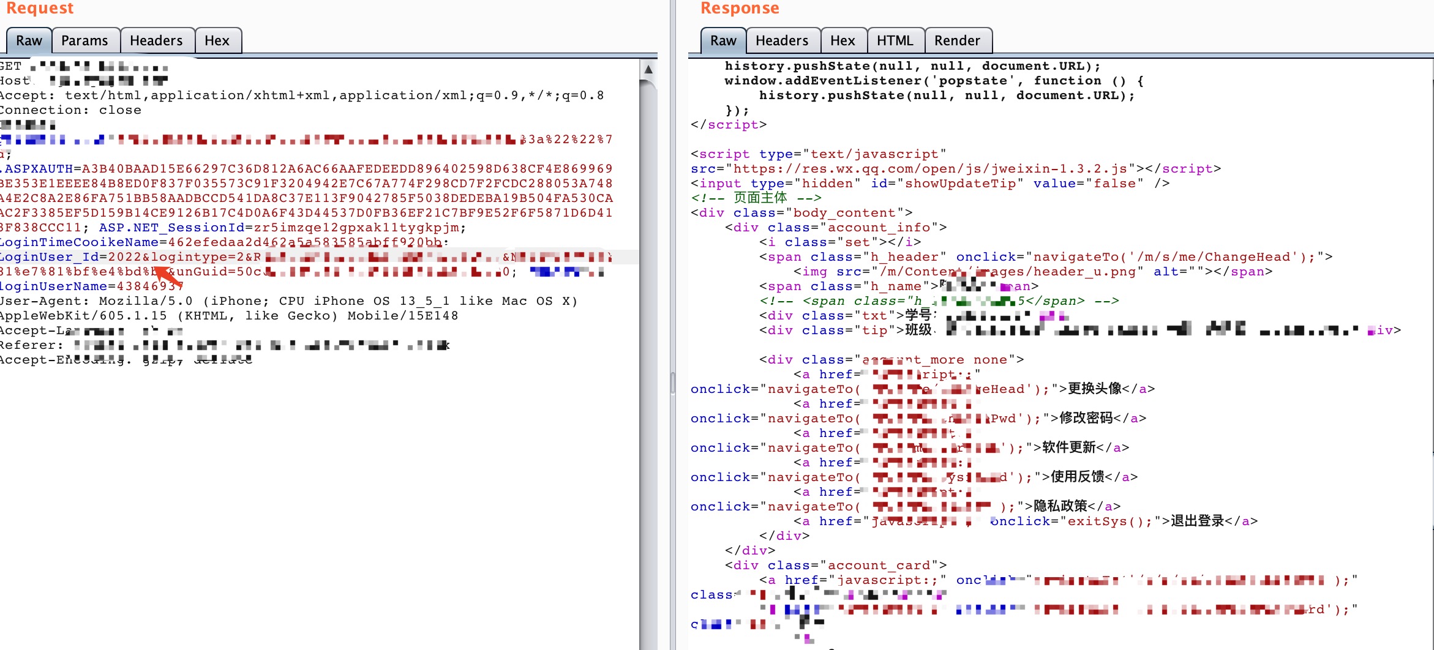Open the Render tab in Response panel
The height and width of the screenshot is (650, 1434).
point(957,41)
